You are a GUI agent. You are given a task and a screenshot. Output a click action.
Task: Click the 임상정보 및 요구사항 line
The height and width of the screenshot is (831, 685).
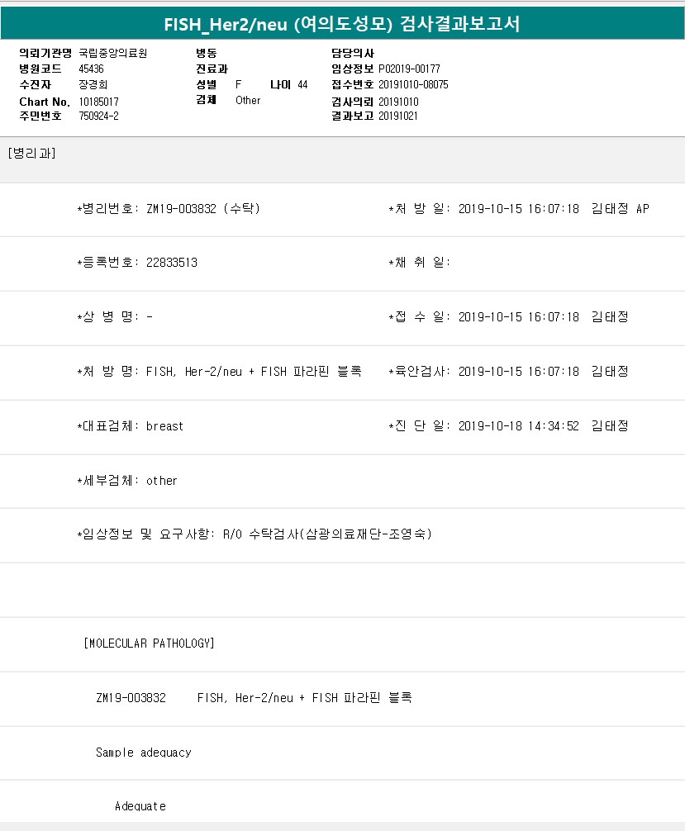(254, 534)
